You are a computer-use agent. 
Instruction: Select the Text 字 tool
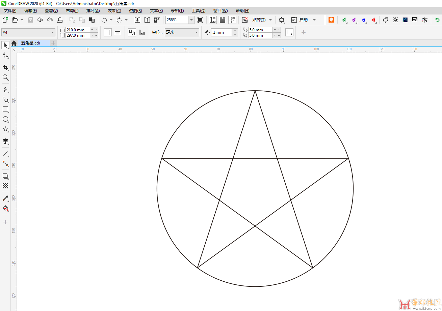coord(5,141)
